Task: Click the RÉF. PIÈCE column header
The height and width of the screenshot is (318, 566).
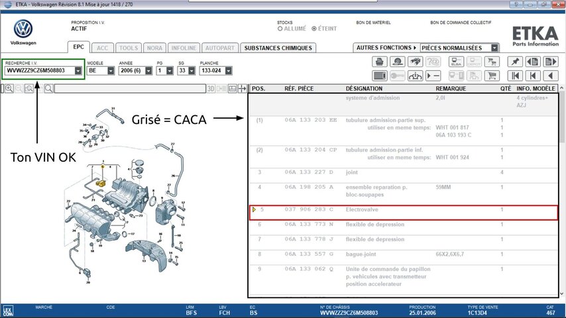Action: 299,88
